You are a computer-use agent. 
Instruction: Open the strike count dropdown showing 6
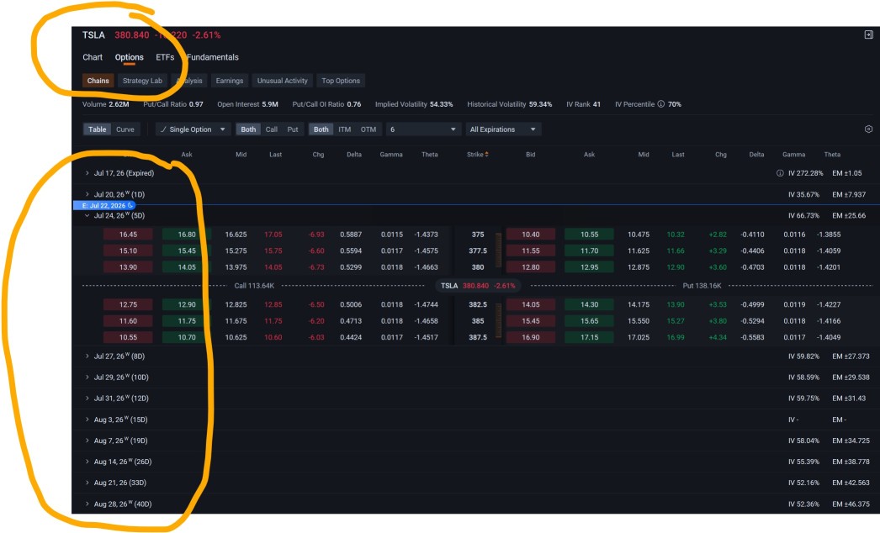(x=423, y=129)
